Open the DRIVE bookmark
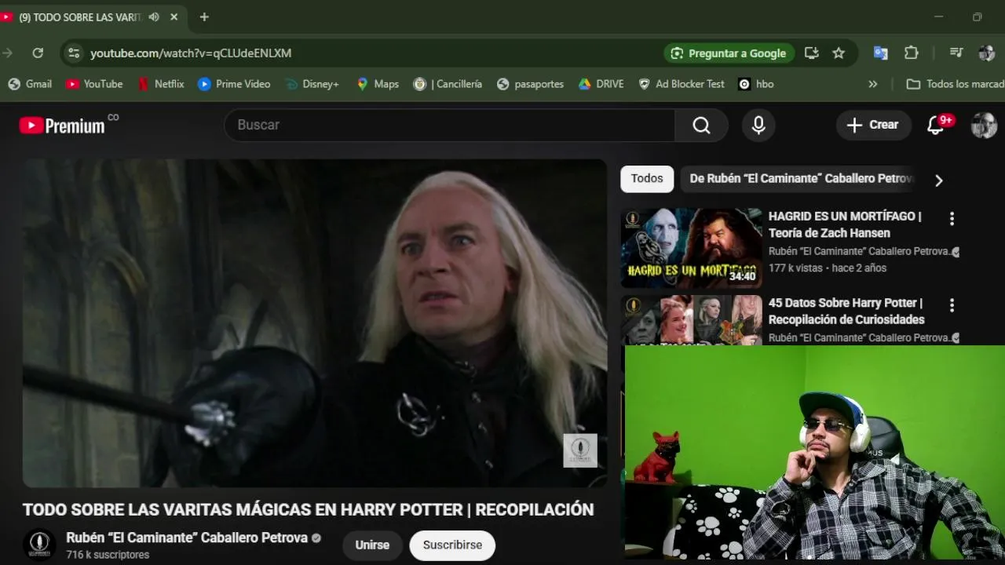Screen dimensions: 1005x565 [x=601, y=84]
